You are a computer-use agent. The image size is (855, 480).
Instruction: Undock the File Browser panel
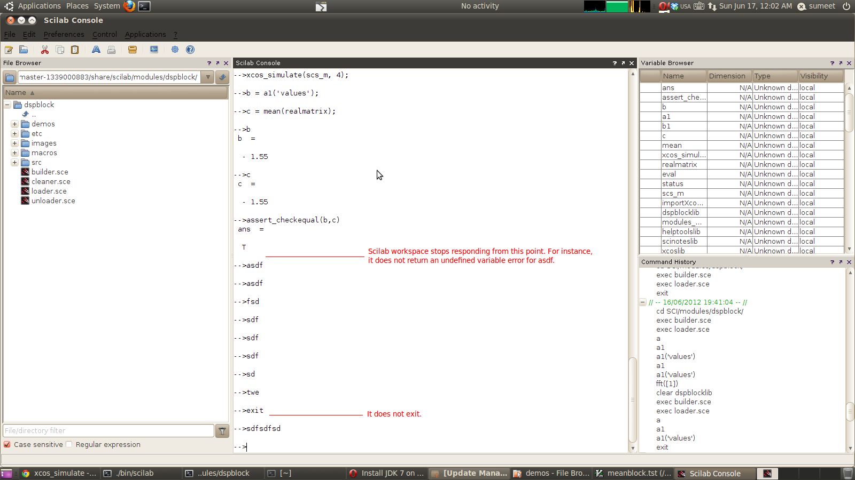pyautogui.click(x=217, y=63)
